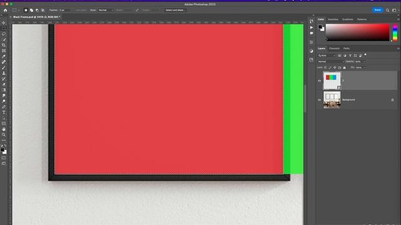This screenshot has height=225, width=401.
Task: Select the Crop tool
Action: coord(4,45)
